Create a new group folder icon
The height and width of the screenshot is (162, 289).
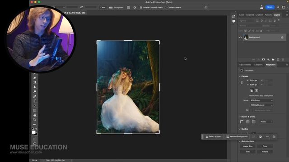tap(273, 59)
